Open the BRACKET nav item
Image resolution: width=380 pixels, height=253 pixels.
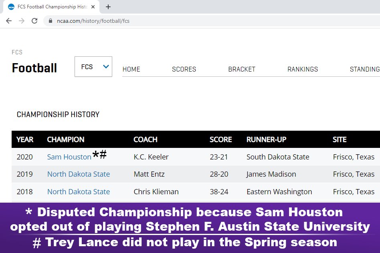(x=242, y=70)
